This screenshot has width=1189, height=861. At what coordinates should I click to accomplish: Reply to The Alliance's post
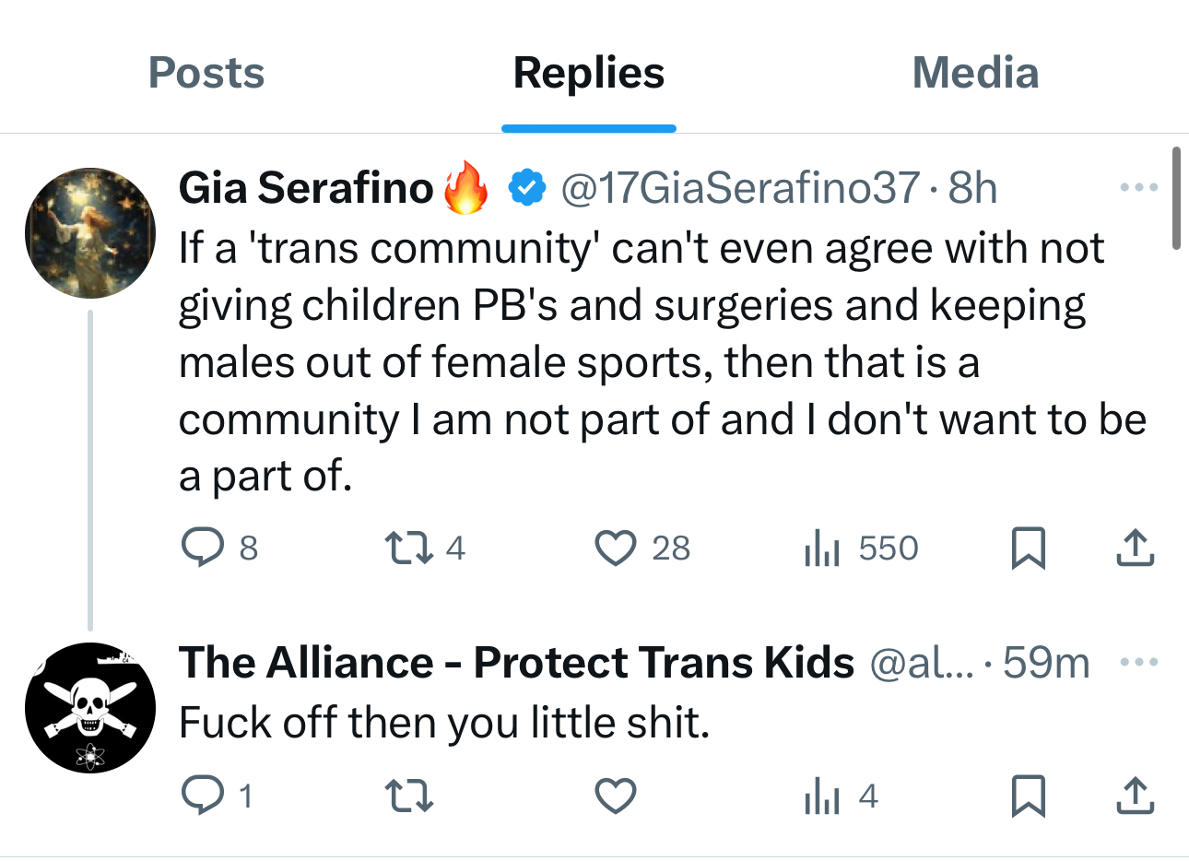click(x=203, y=796)
